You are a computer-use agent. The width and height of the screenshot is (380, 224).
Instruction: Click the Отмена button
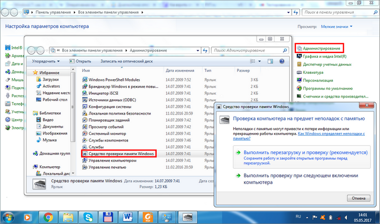[x=359, y=198]
